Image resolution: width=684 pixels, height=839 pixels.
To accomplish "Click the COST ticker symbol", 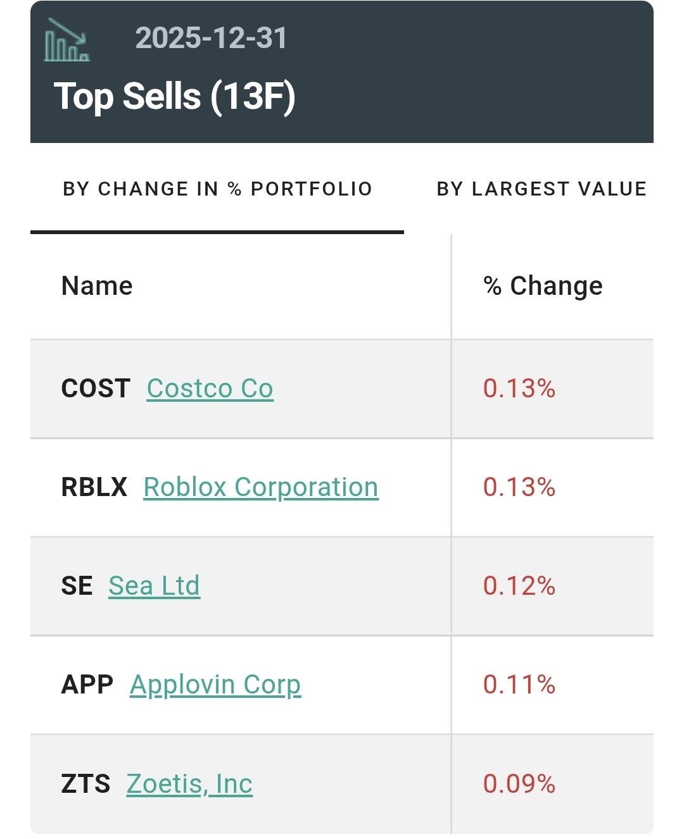I will tap(96, 388).
